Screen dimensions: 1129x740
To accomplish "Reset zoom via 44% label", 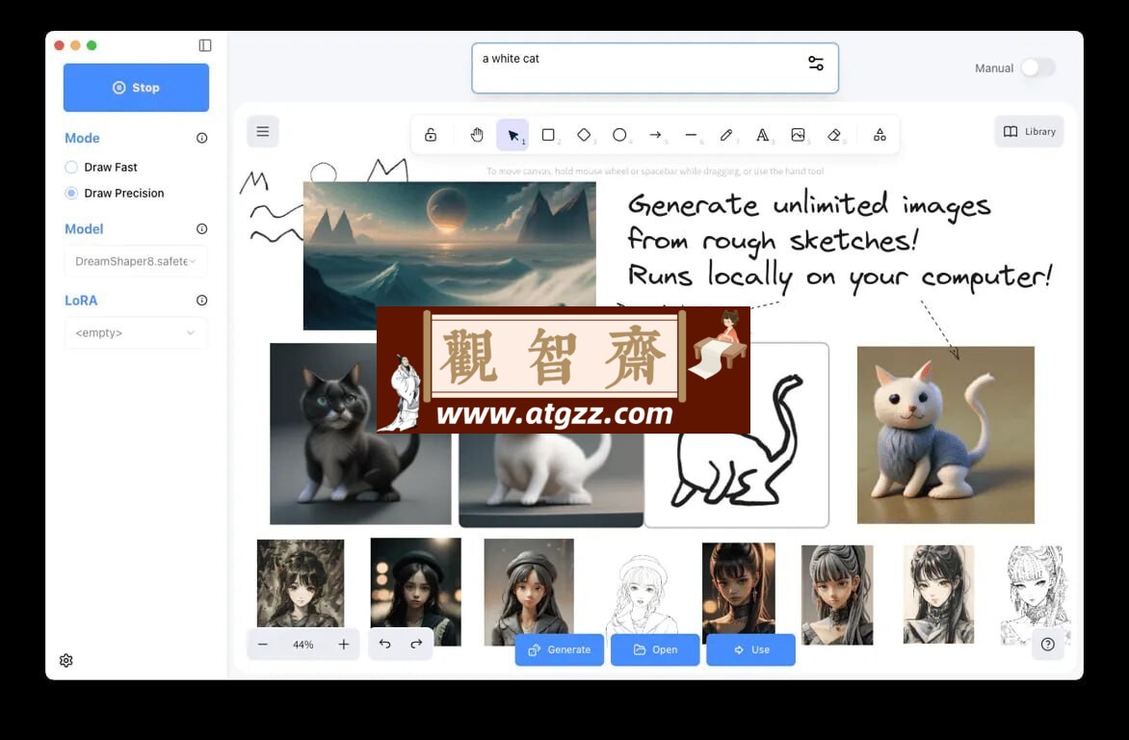I will click(303, 645).
